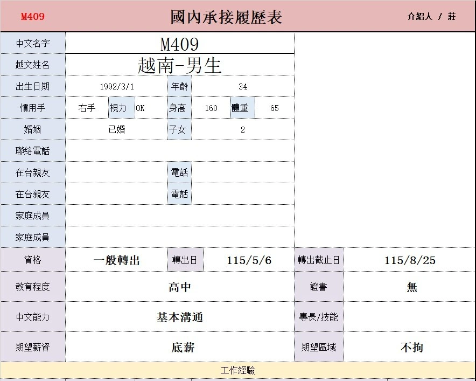Click the 越南-男生 value cell

click(180, 65)
